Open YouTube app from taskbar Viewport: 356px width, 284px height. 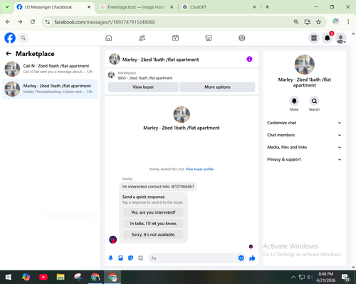point(43,277)
